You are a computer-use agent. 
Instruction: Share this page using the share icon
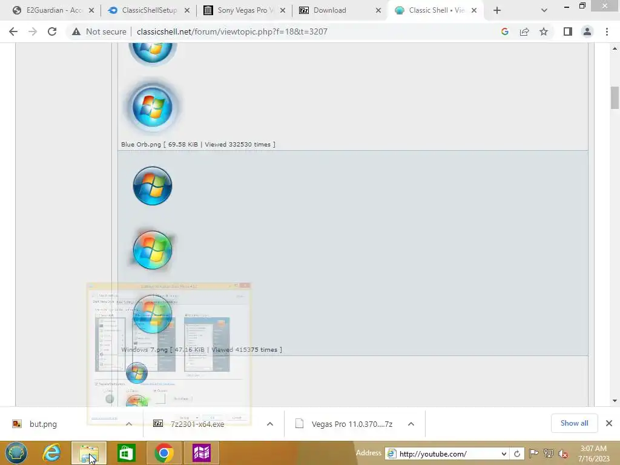coord(524,31)
